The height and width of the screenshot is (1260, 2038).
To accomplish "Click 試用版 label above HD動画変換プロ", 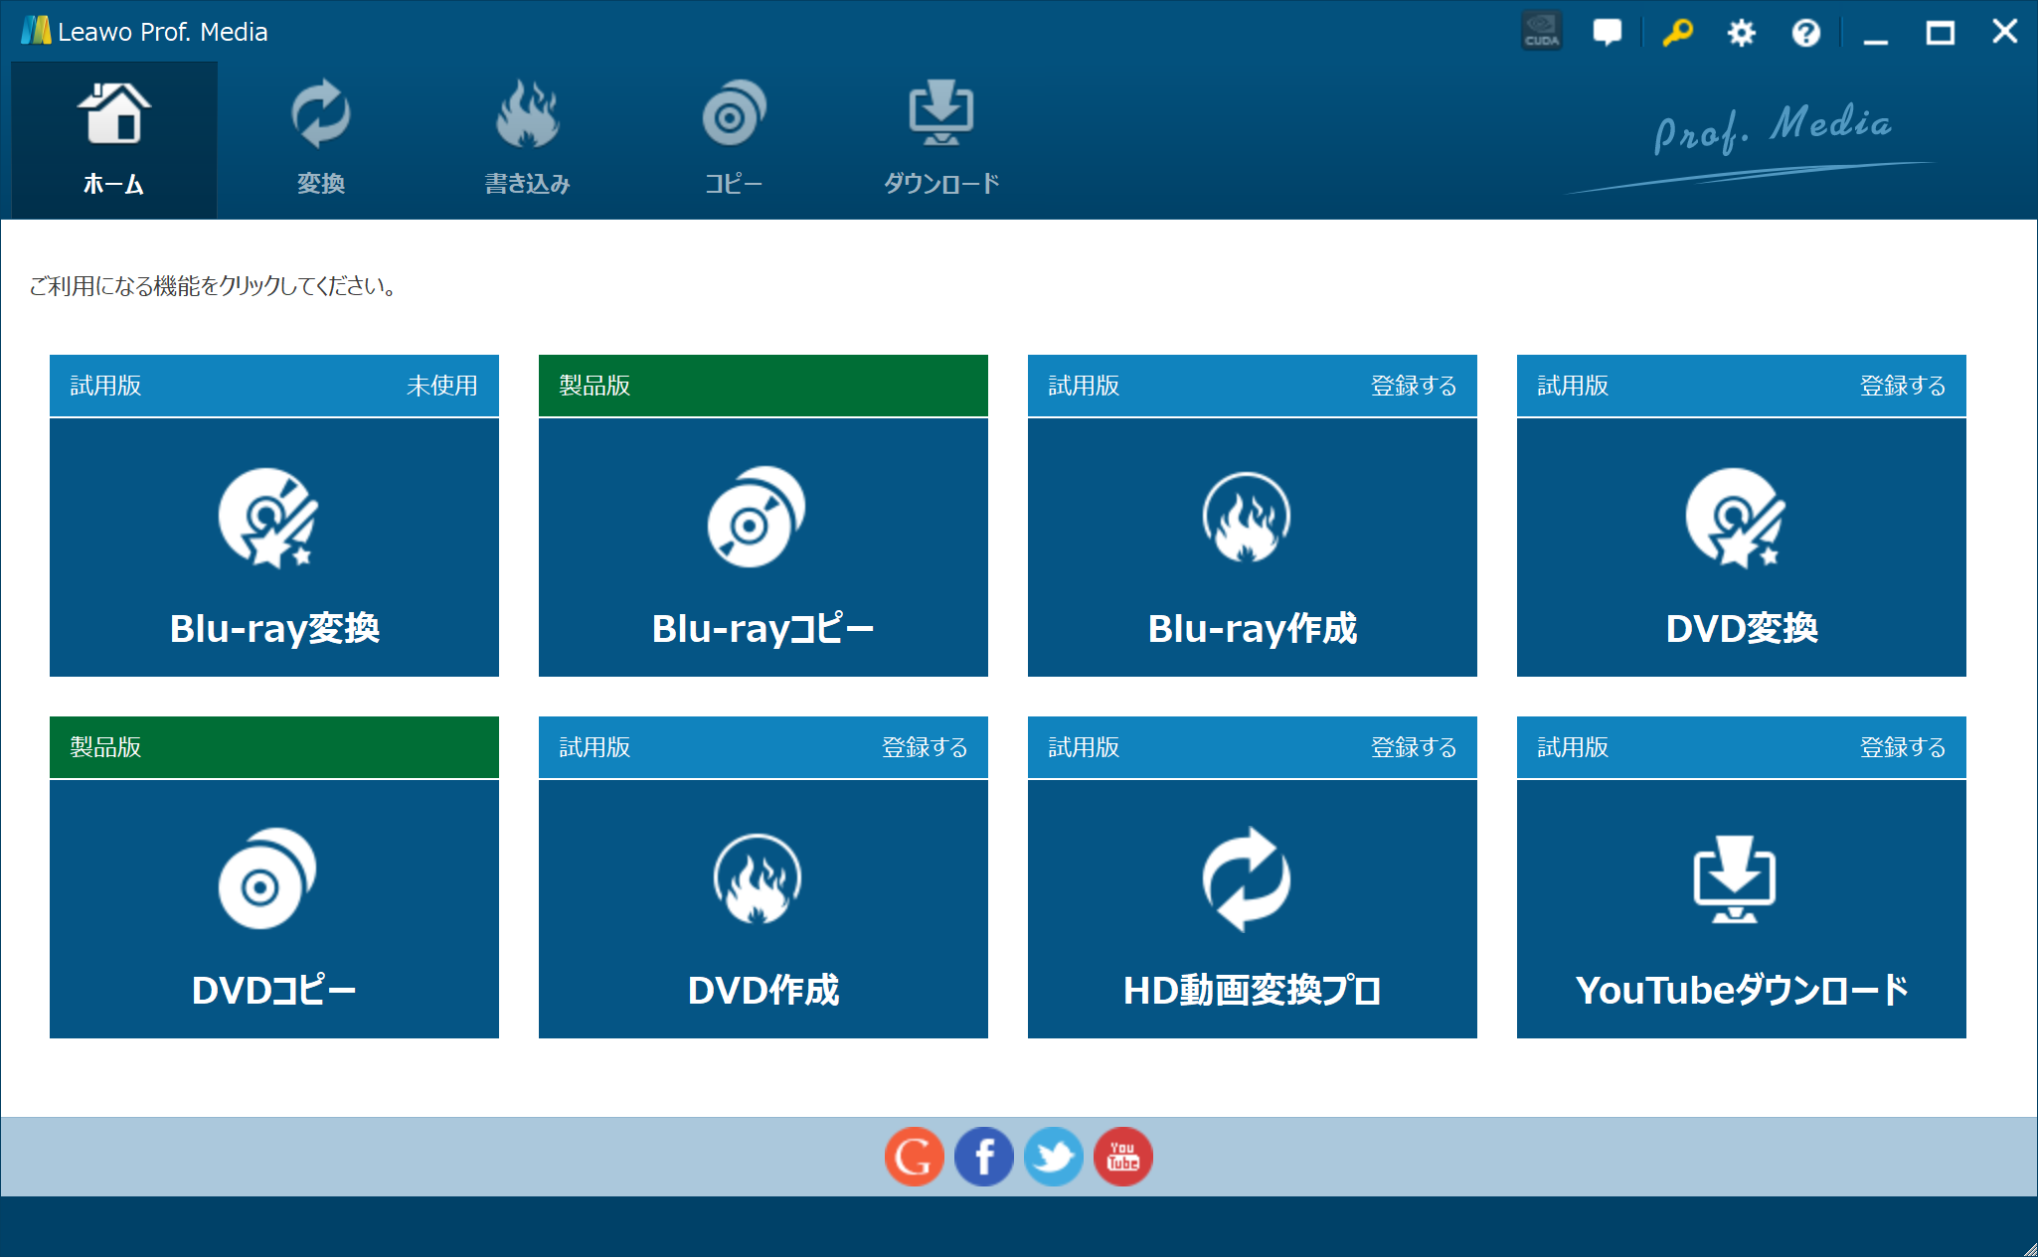I will coord(1084,747).
